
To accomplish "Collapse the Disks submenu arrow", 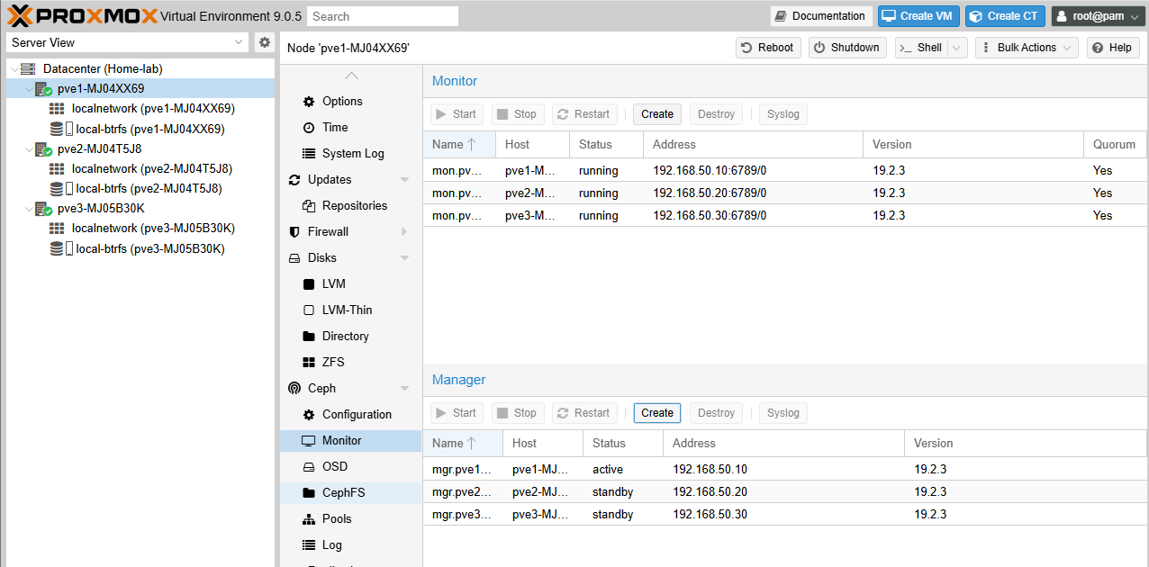I will tap(404, 258).
